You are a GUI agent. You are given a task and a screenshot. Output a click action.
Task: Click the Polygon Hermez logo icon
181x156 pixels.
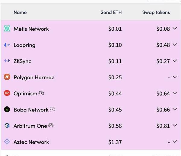coord(7,77)
